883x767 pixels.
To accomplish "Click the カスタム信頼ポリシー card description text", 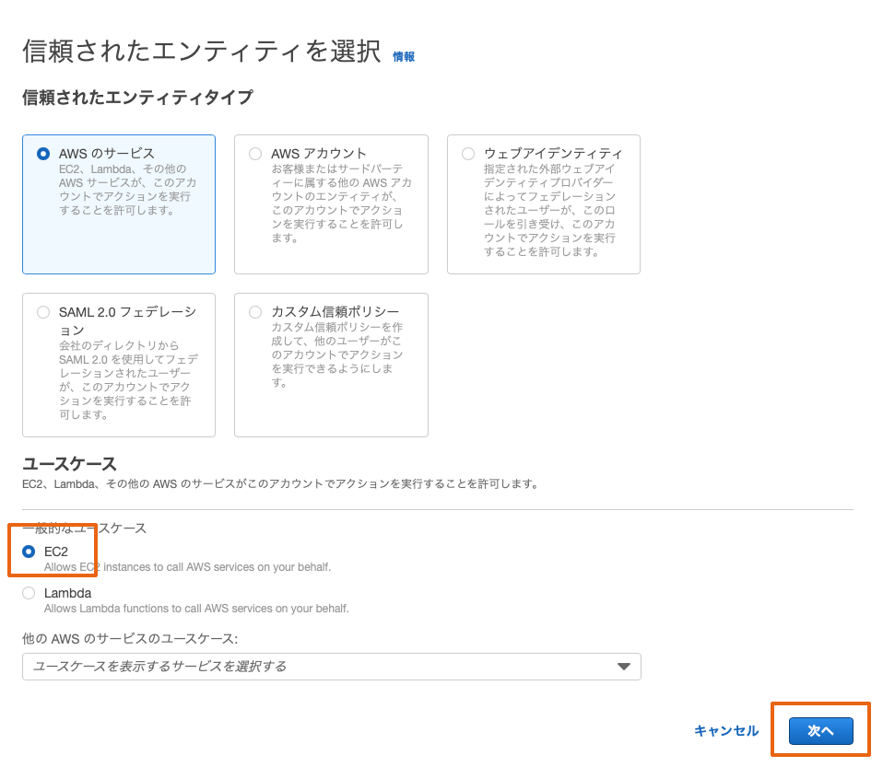I will tap(336, 354).
